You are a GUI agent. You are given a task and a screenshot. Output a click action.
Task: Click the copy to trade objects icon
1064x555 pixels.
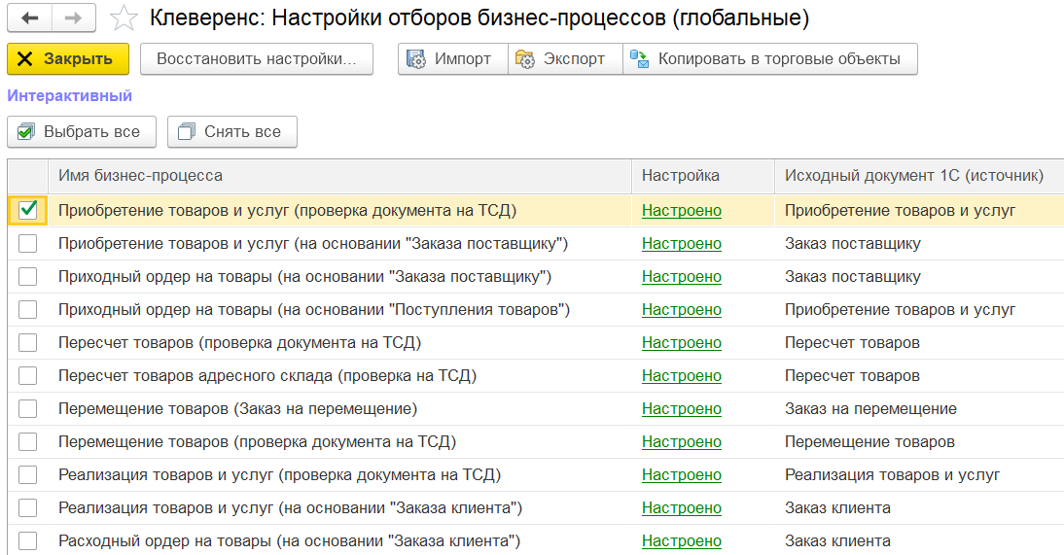point(639,59)
